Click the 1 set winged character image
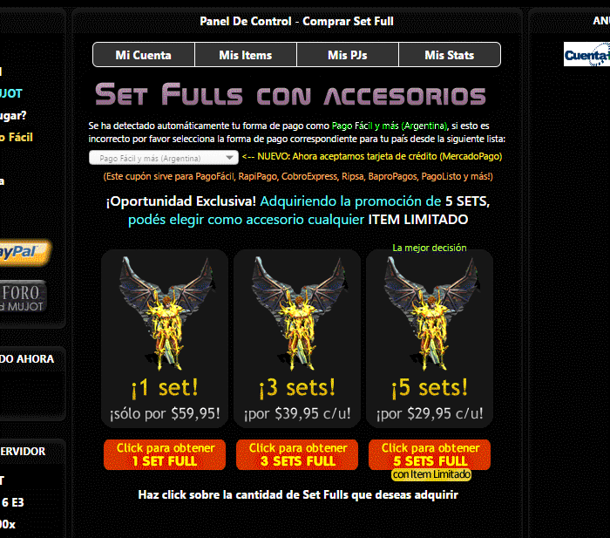Image resolution: width=610 pixels, height=538 pixels. pyautogui.click(x=167, y=314)
